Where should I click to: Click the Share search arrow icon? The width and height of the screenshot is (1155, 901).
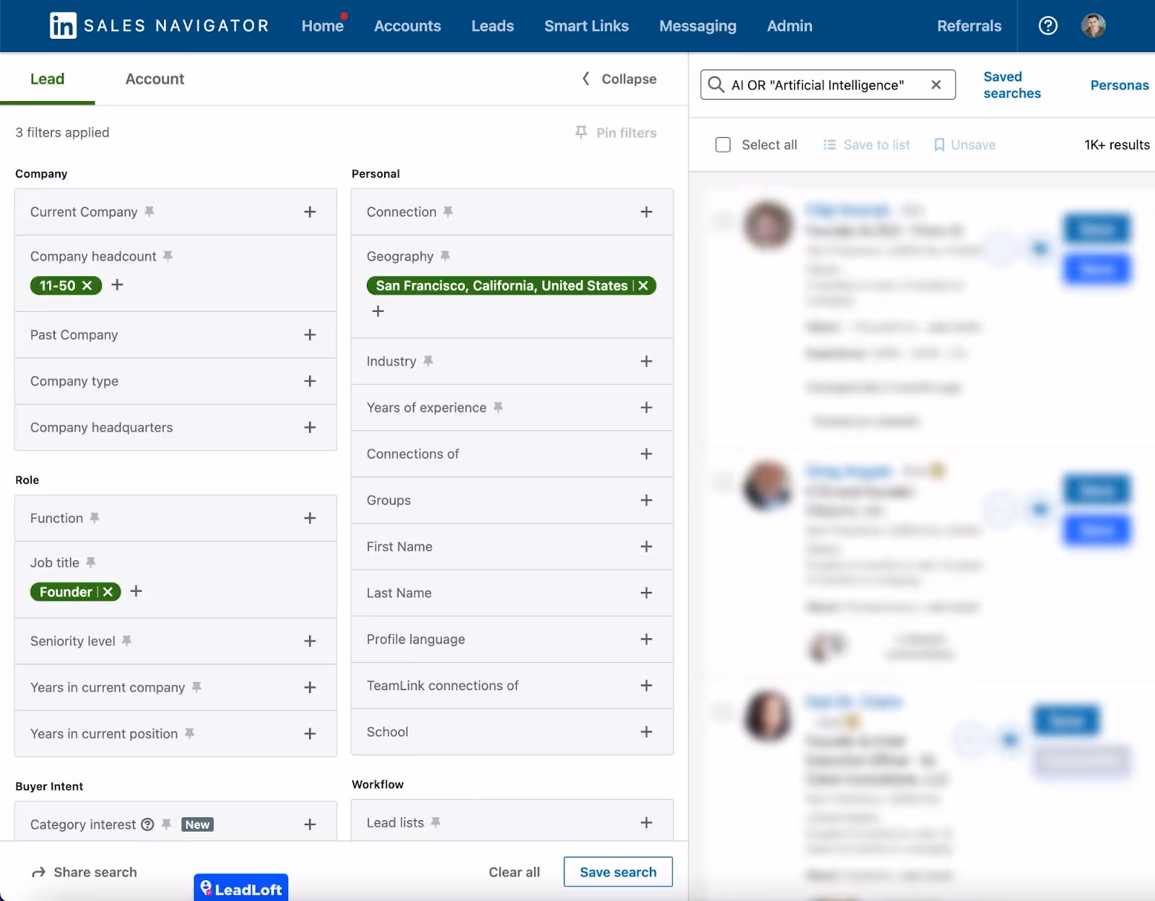point(38,872)
